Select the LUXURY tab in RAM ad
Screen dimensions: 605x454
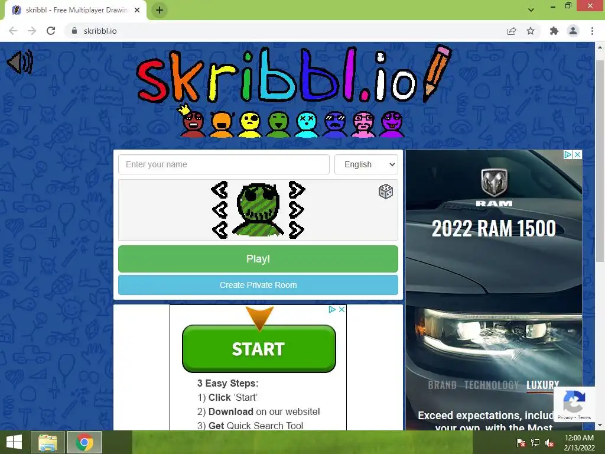pos(542,385)
